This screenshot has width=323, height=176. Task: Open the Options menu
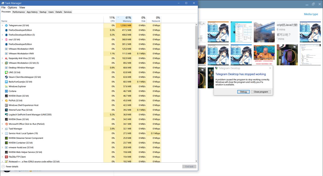pyautogui.click(x=12, y=8)
